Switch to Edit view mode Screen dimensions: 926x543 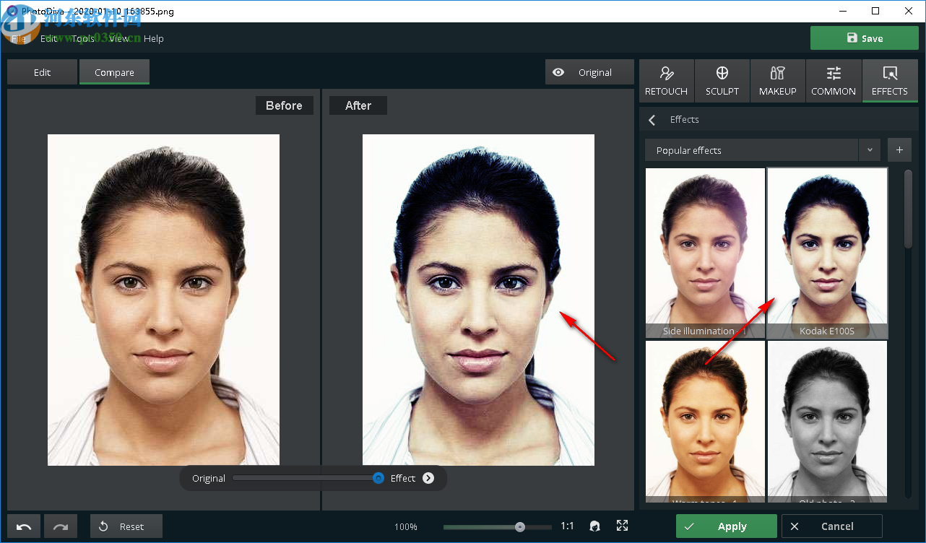(x=42, y=72)
